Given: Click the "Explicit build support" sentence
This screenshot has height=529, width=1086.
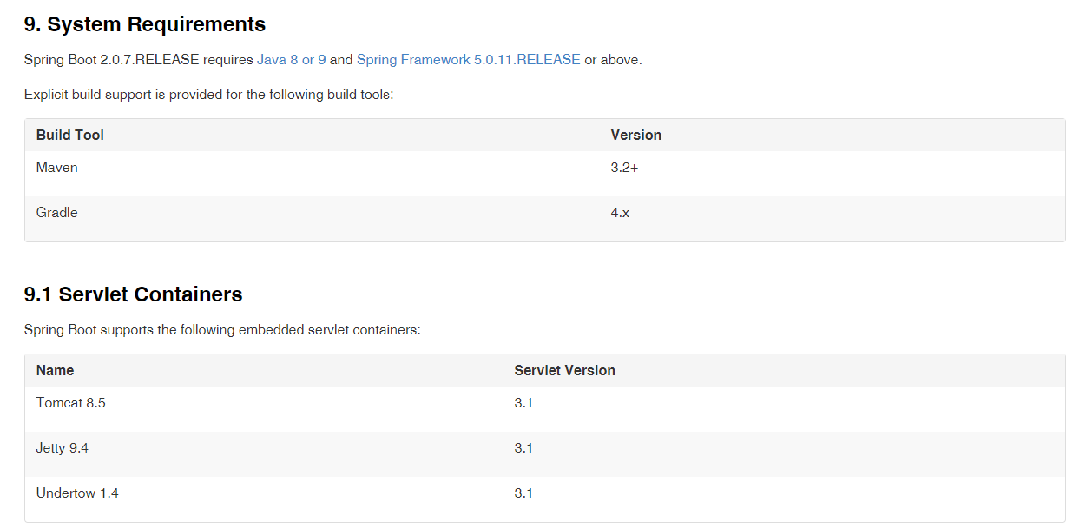Looking at the screenshot, I should 209,94.
